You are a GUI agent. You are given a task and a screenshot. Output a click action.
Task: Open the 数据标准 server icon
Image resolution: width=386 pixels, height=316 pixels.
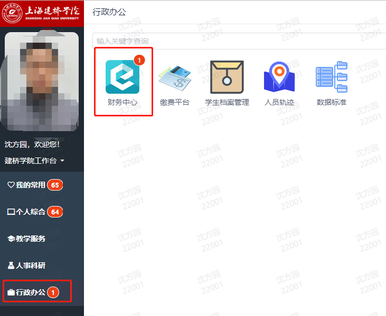click(331, 77)
